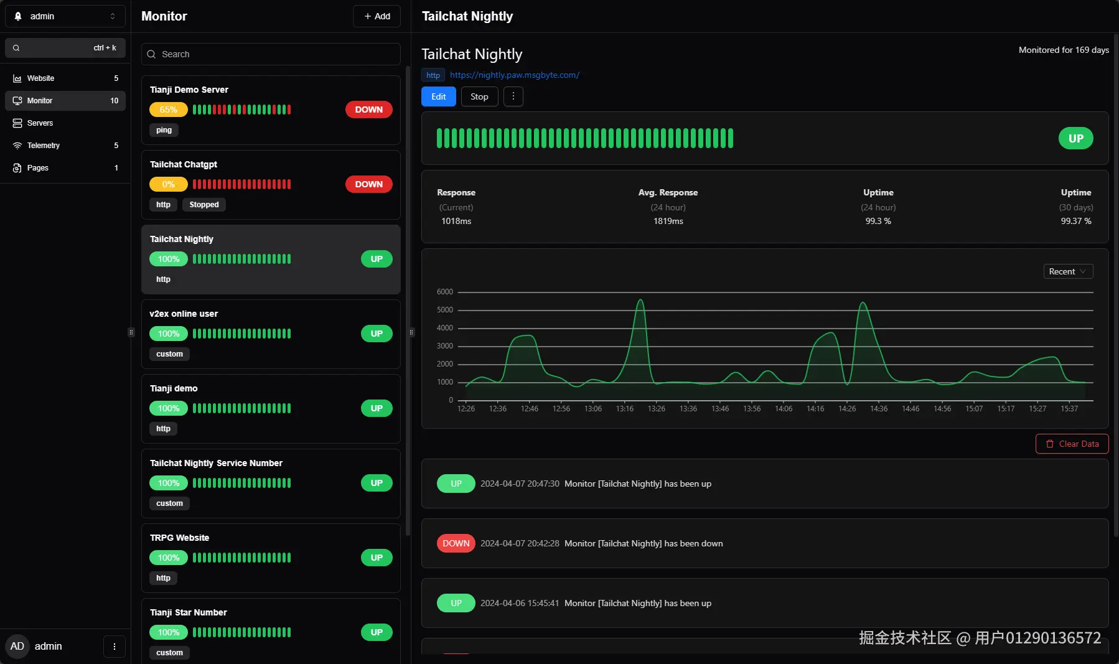
Task: Focus the monitor Search field
Action: point(271,54)
